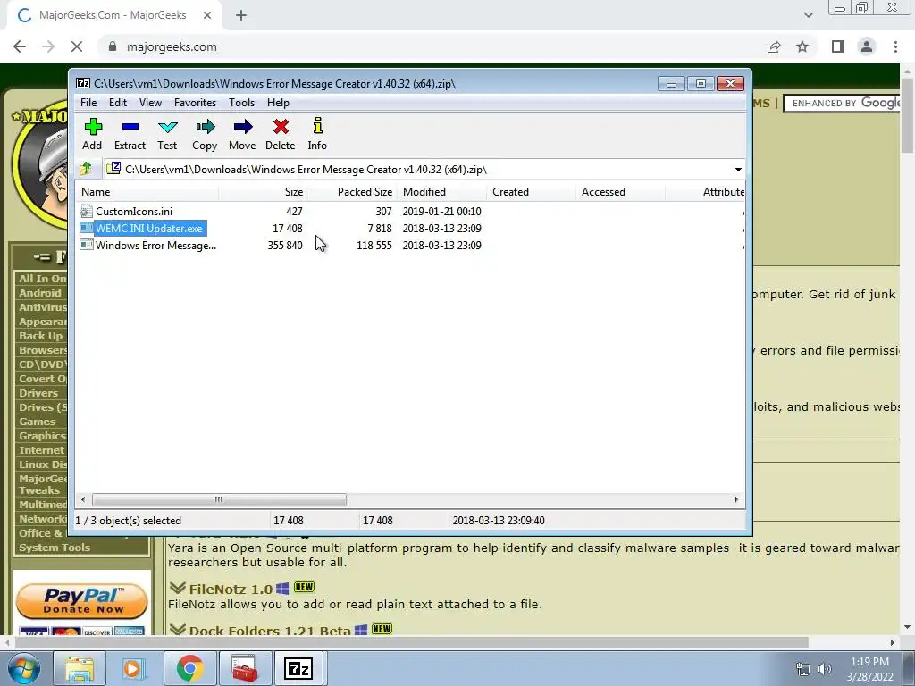Select the WEMC INI Updater.exe row
This screenshot has width=915, height=686.
click(410, 228)
